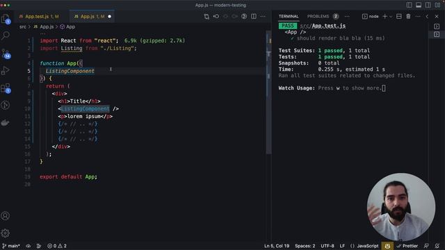Image resolution: width=445 pixels, height=250 pixels.
Task: Toggle secondary sidebar layout icon in title bar
Action: pyautogui.click(x=428, y=5)
